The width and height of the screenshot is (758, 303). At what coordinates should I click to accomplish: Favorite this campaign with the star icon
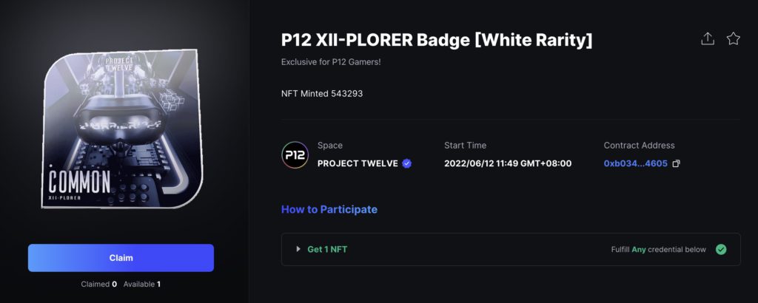(x=734, y=38)
